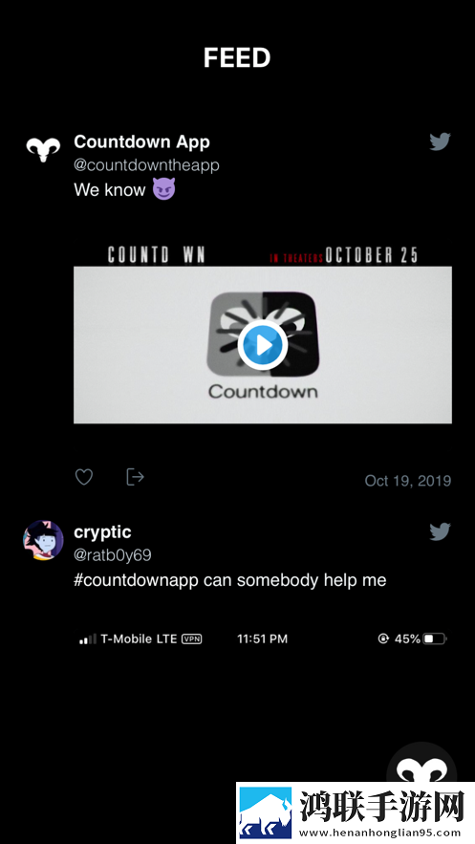
Task: Tap the share icon beside the heart
Action: click(x=135, y=477)
